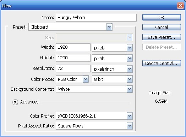The width and height of the screenshot is (186, 137).
Task: Open the Color Mode dropdown showing RGB Color
Action: tap(72, 79)
